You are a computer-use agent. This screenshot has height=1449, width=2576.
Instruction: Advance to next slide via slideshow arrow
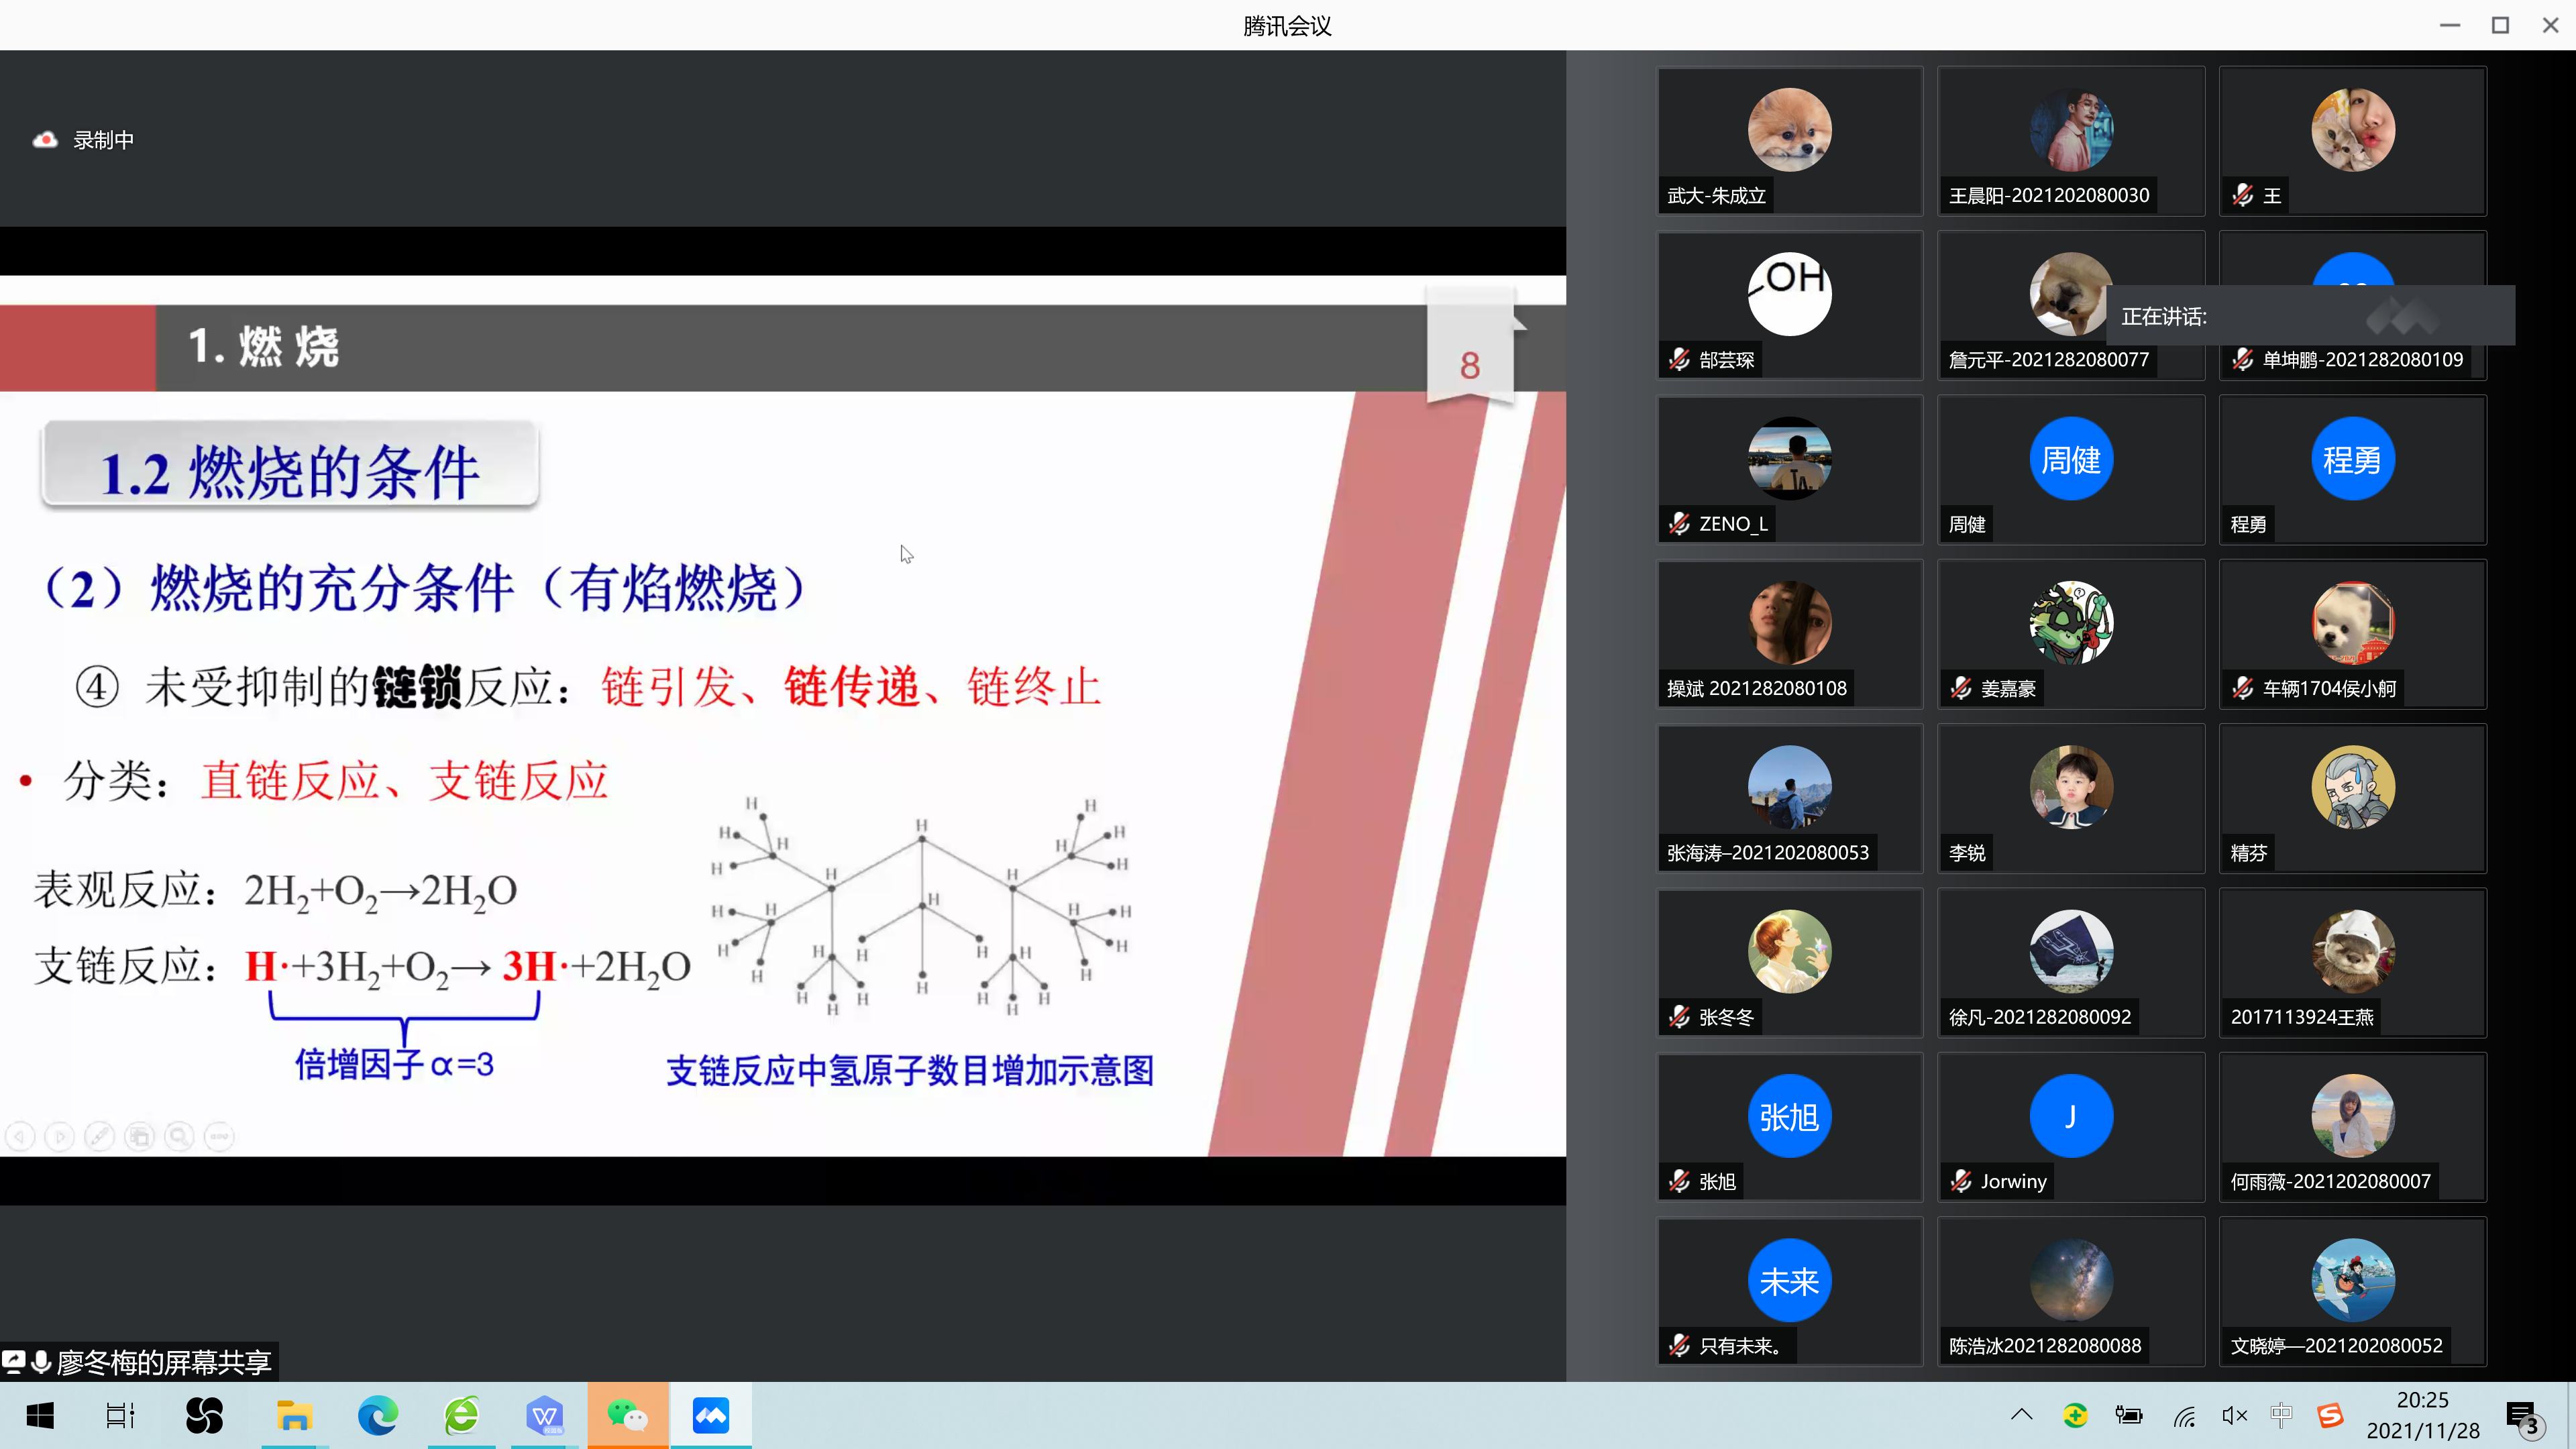60,1136
